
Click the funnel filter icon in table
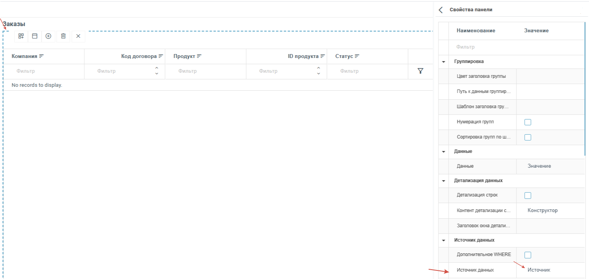[x=420, y=71]
